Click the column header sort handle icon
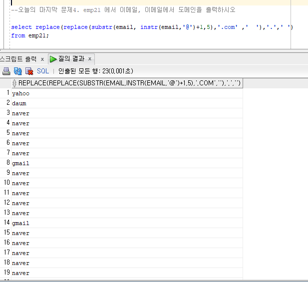 (x=14, y=83)
